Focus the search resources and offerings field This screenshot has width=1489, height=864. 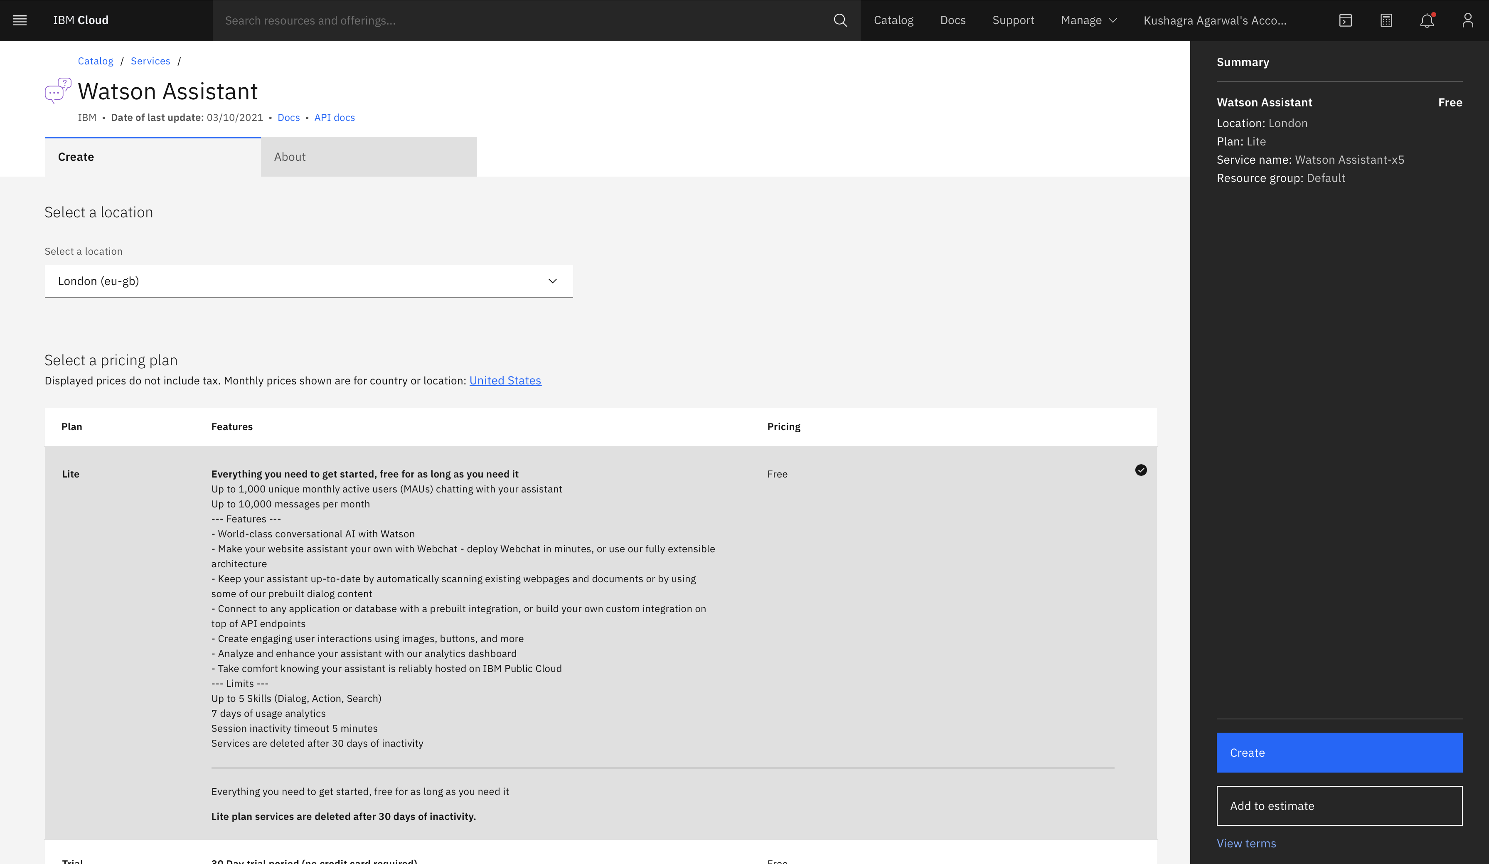pos(520,20)
